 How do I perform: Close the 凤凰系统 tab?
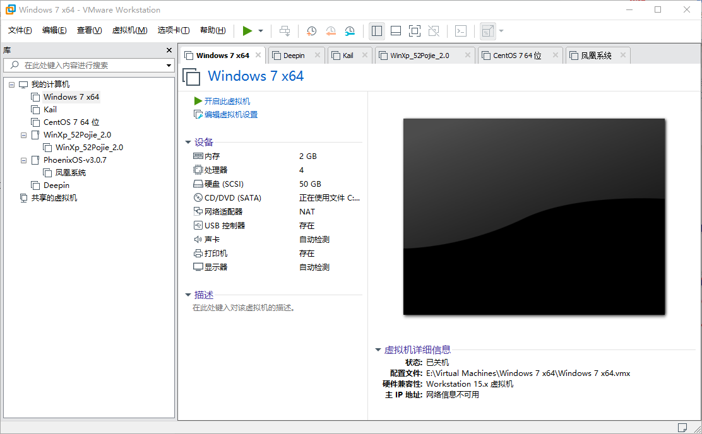622,55
